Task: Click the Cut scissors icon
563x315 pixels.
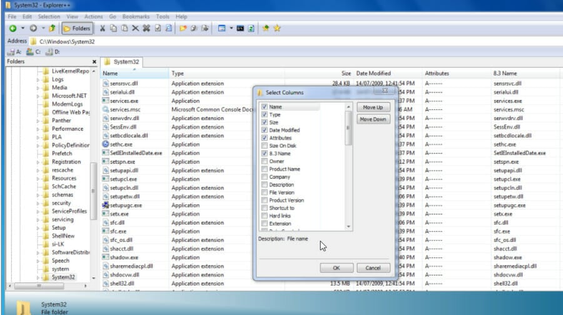Action: tap(103, 28)
